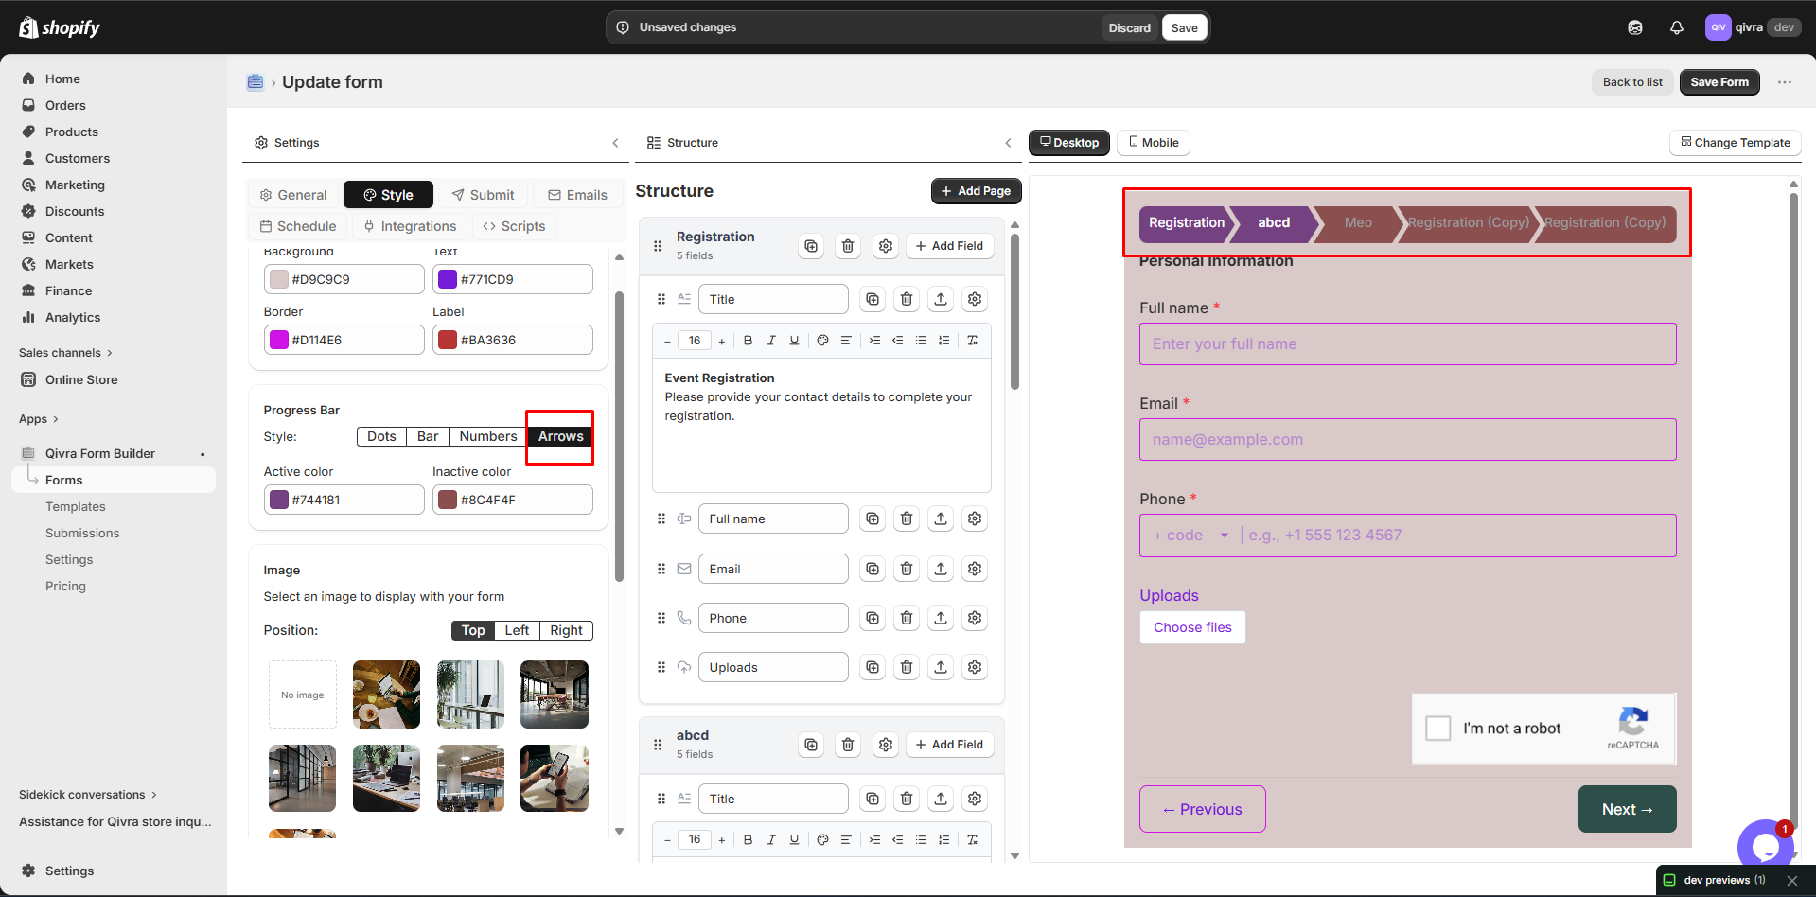This screenshot has height=897, width=1816.
Task: Open text alignment in Event Registration editor
Action: coord(846,341)
